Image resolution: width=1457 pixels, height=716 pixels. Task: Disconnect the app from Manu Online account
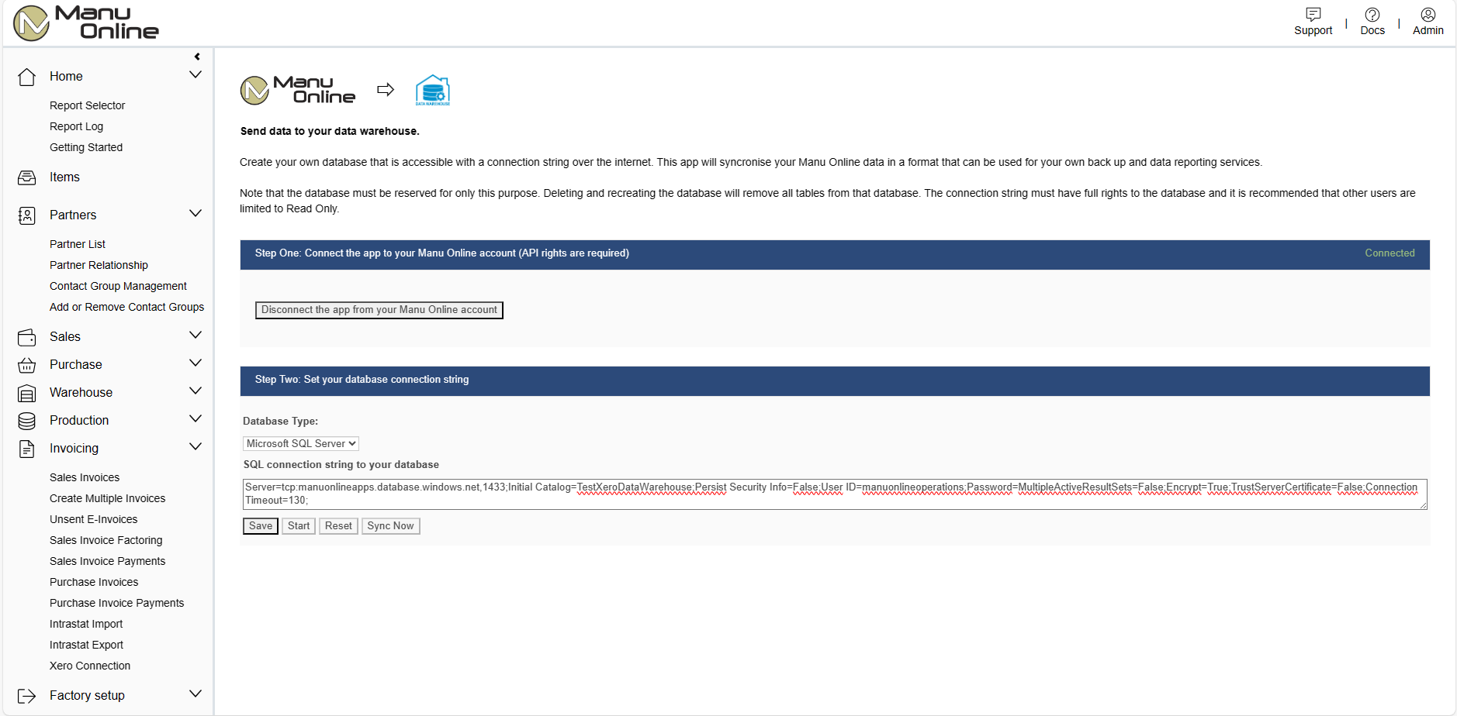[x=379, y=310]
